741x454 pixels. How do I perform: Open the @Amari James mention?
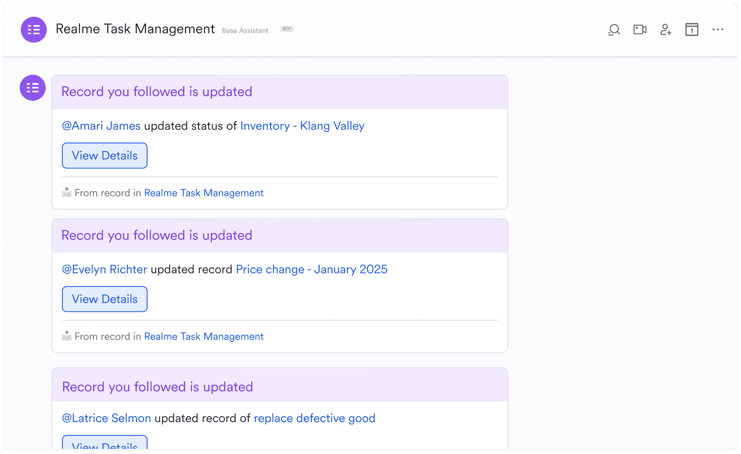101,126
